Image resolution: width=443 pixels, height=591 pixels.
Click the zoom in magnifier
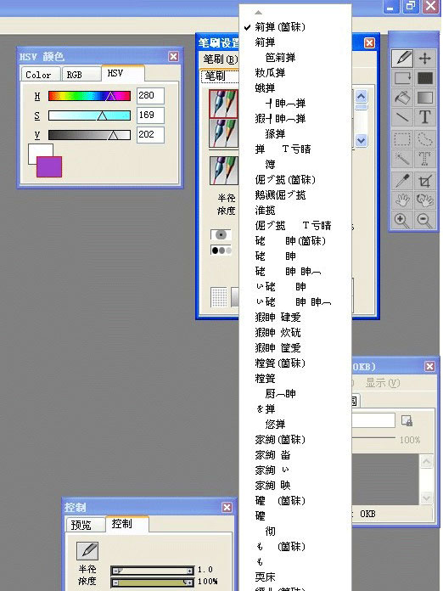pyautogui.click(x=402, y=220)
